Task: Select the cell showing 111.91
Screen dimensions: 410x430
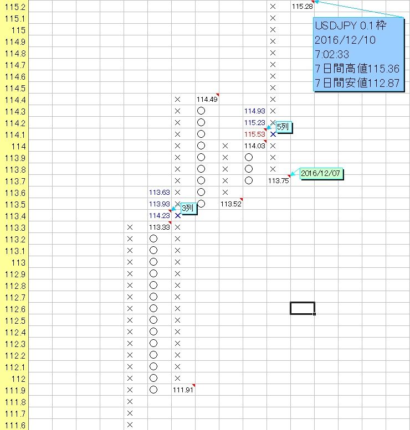Action: coord(183,390)
